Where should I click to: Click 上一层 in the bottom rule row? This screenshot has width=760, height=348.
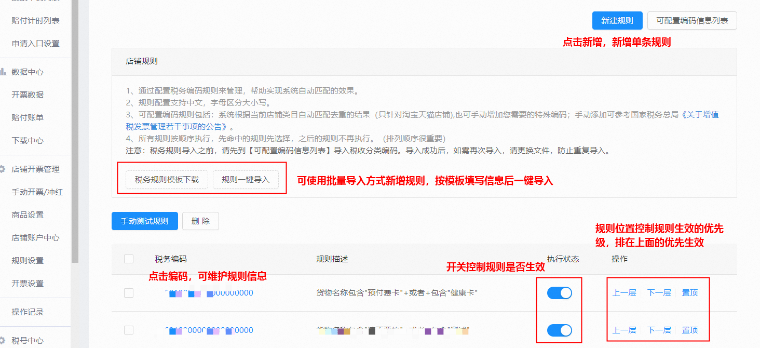pyautogui.click(x=624, y=330)
